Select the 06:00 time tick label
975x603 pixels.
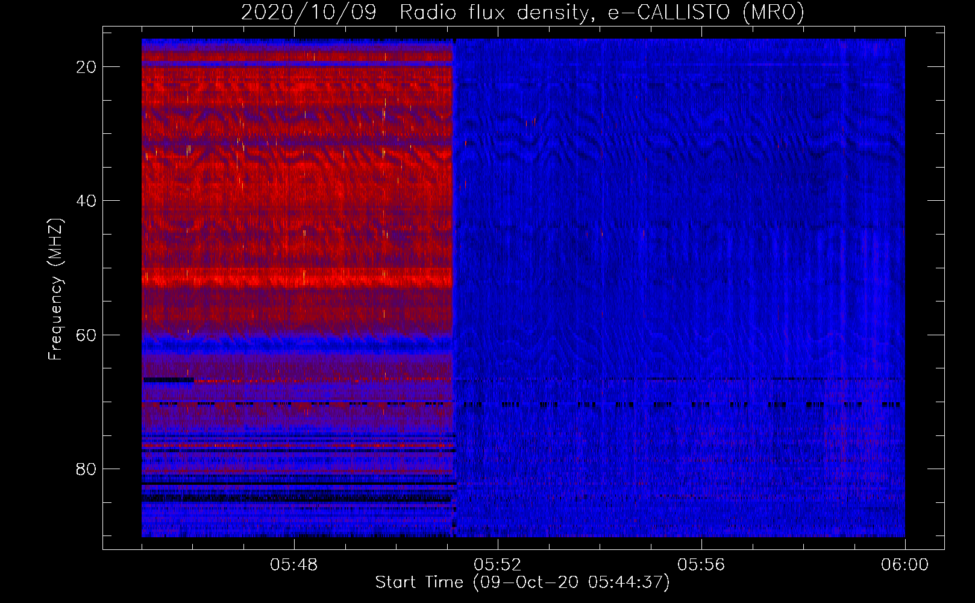click(x=905, y=565)
